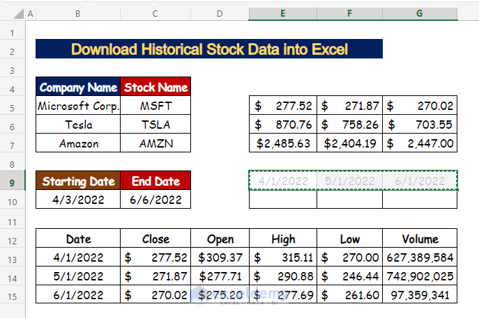Select the 'High' table header
The height and width of the screenshot is (318, 479).
tap(283, 239)
